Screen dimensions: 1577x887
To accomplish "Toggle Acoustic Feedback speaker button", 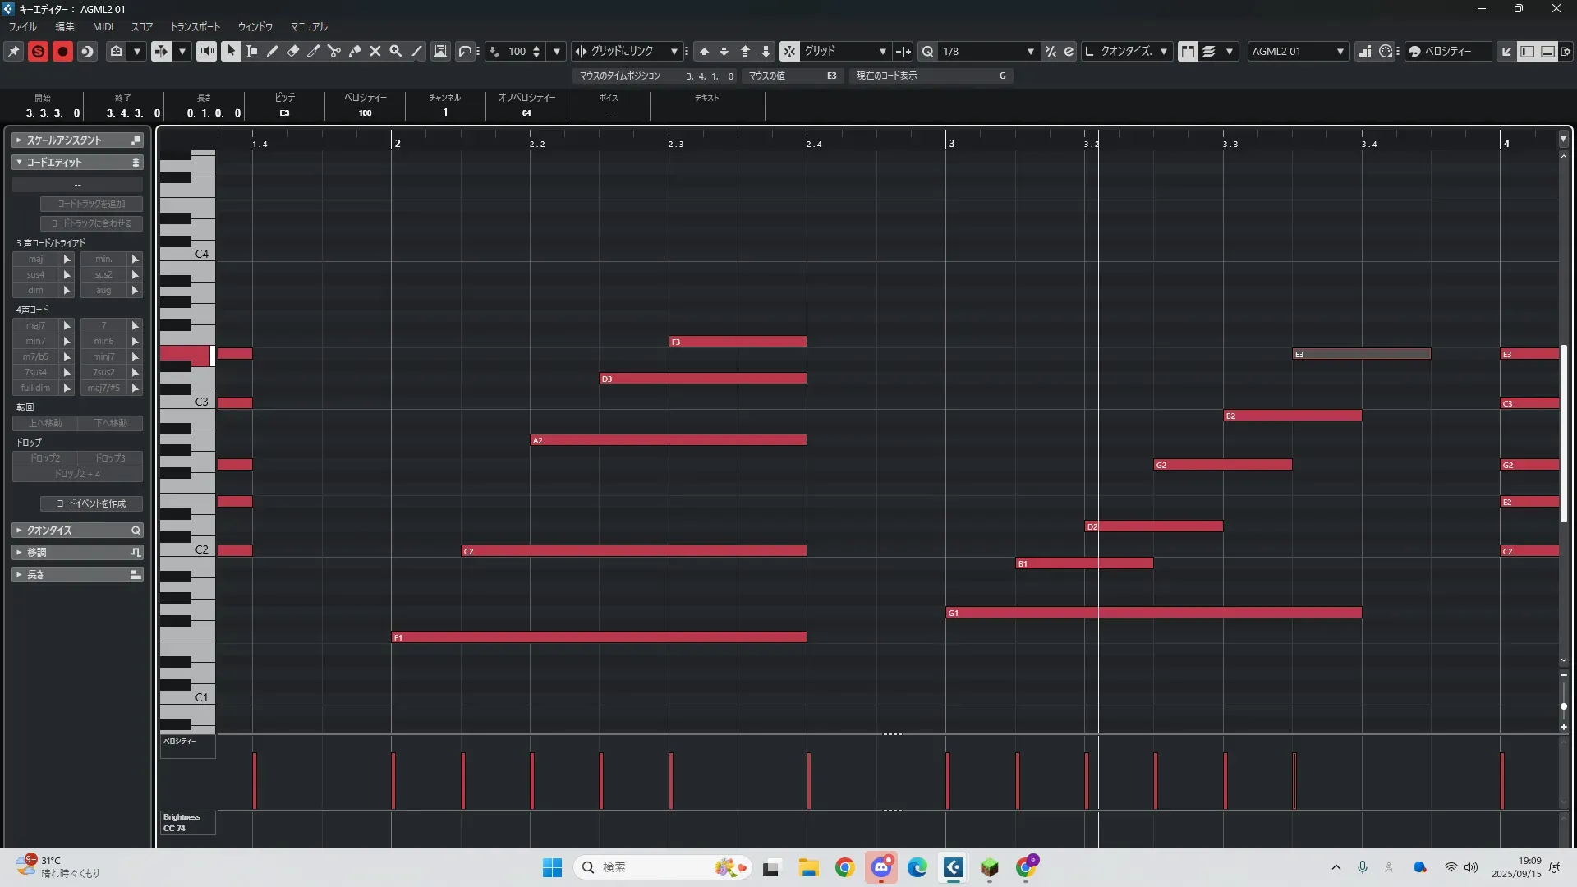I will (206, 51).
